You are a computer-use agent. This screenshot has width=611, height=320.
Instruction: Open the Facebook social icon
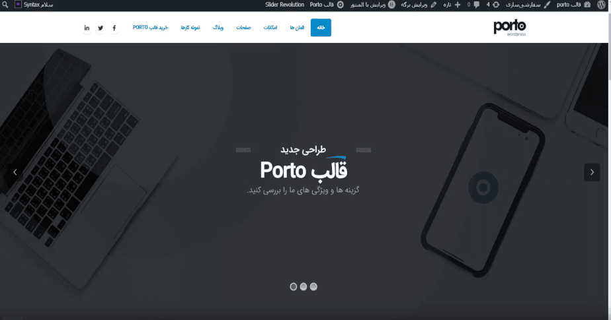(x=114, y=28)
